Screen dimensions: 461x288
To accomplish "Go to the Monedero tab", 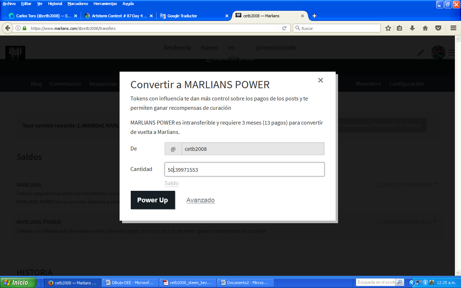I will click(x=368, y=84).
